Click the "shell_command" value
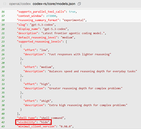The image size is (141, 129). tap(52, 118)
